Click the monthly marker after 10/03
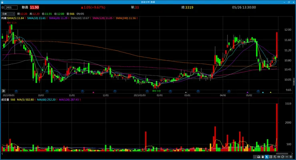Viewport: 296px width, 160px height. (x=47, y=91)
